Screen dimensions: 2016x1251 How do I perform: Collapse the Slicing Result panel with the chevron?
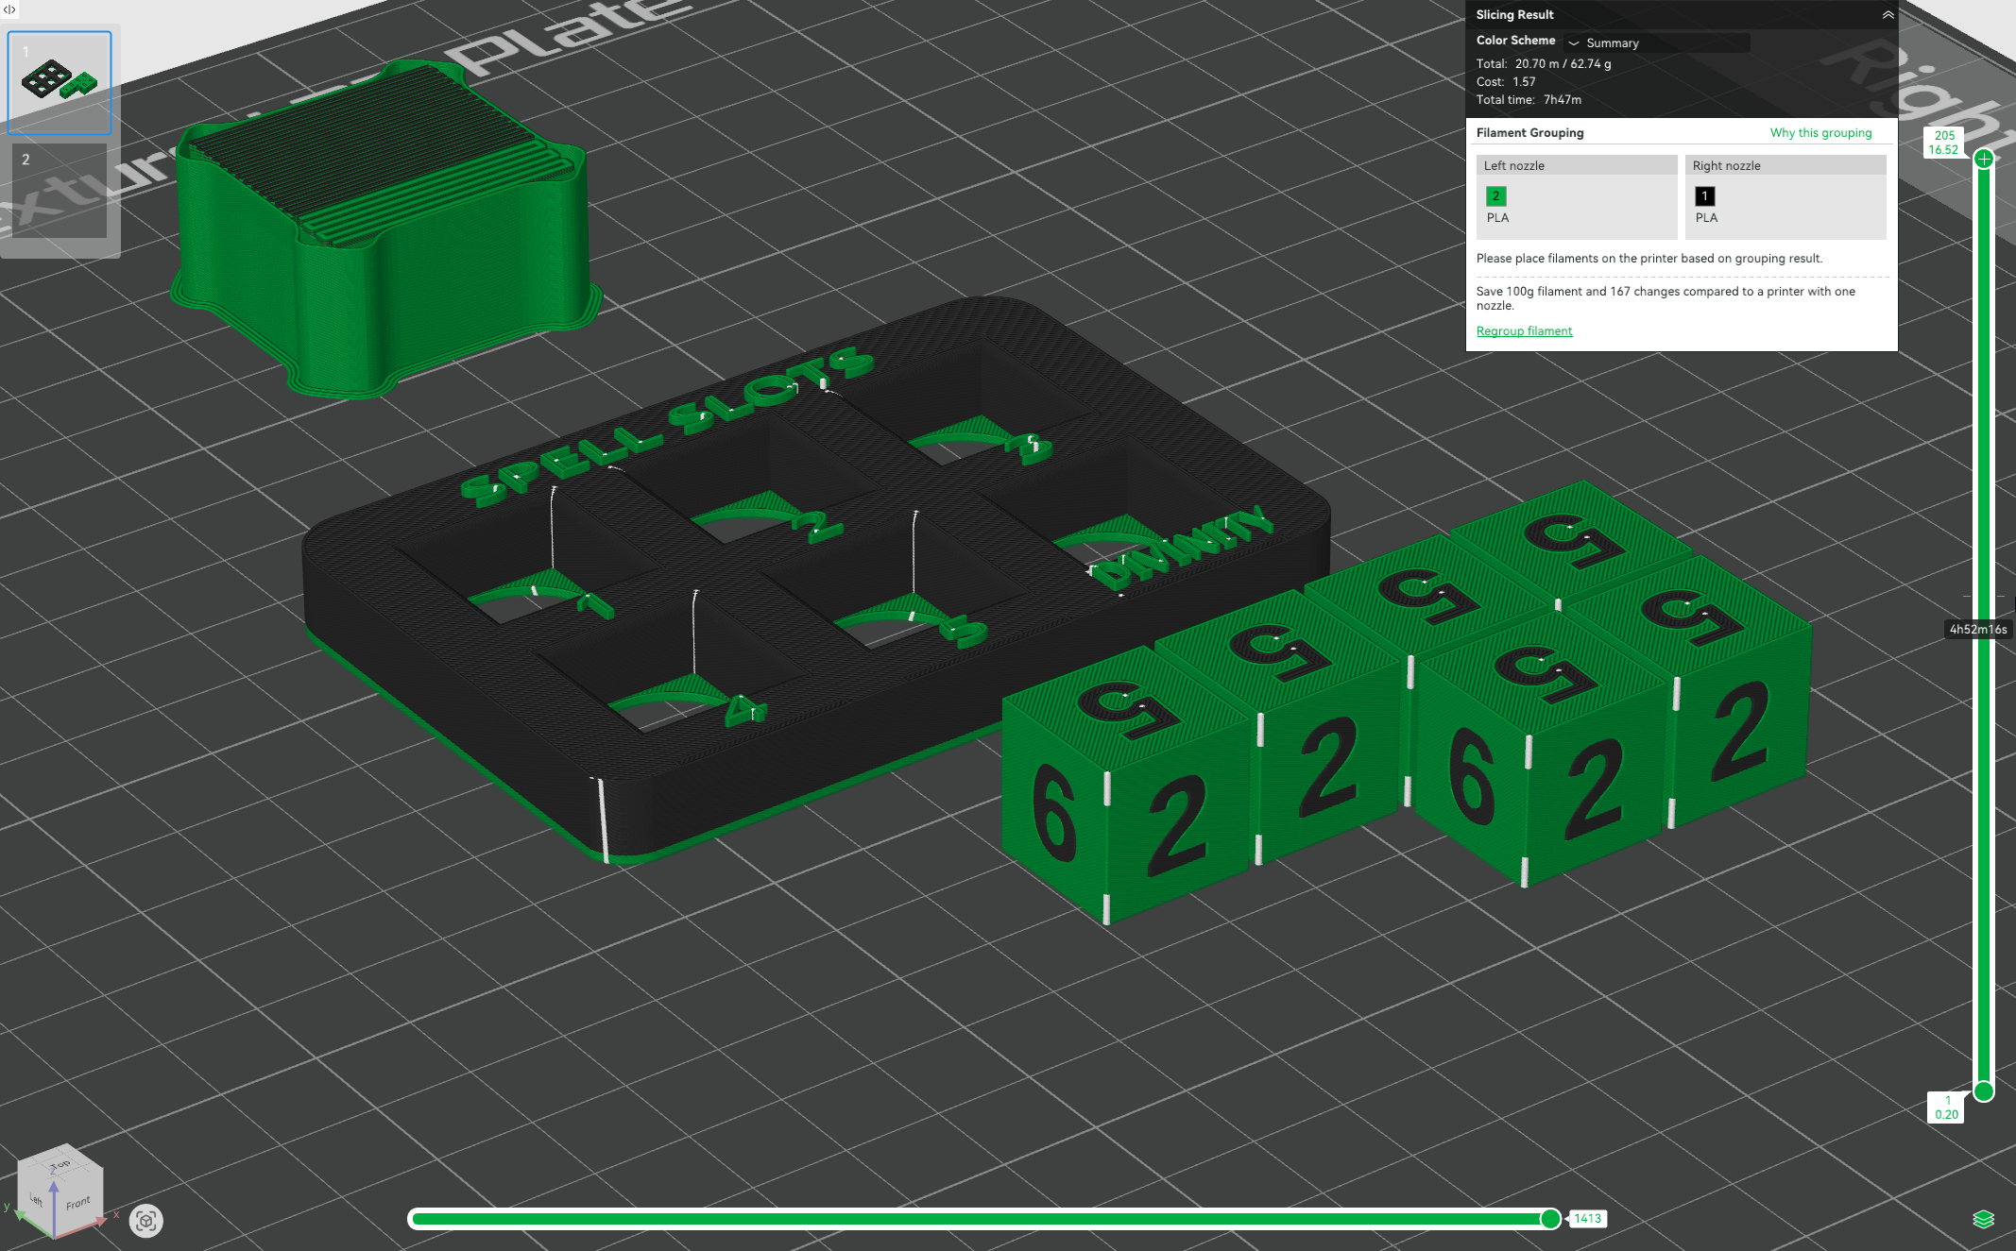(1887, 15)
